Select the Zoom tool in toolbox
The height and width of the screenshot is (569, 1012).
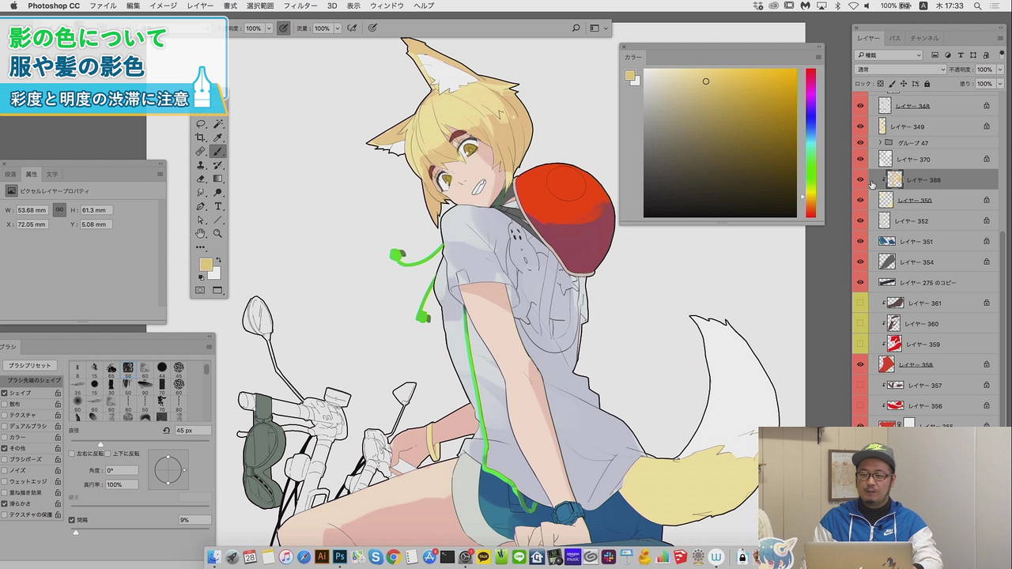[x=218, y=233]
